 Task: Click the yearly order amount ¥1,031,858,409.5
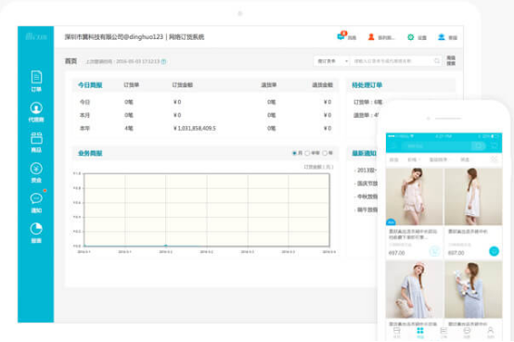click(x=195, y=128)
